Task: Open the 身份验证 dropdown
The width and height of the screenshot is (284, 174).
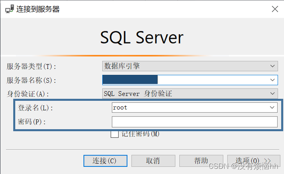Action: click(x=190, y=94)
